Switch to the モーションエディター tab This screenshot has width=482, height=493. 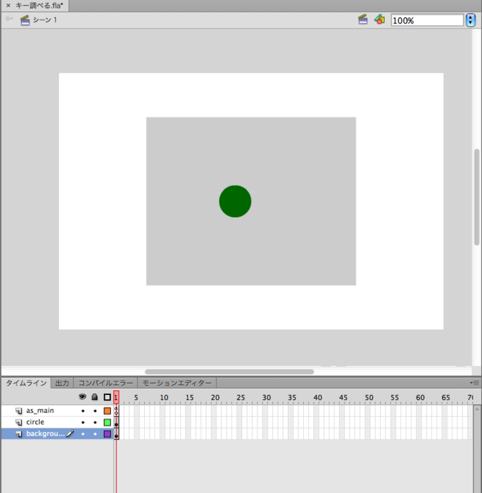pyautogui.click(x=177, y=383)
